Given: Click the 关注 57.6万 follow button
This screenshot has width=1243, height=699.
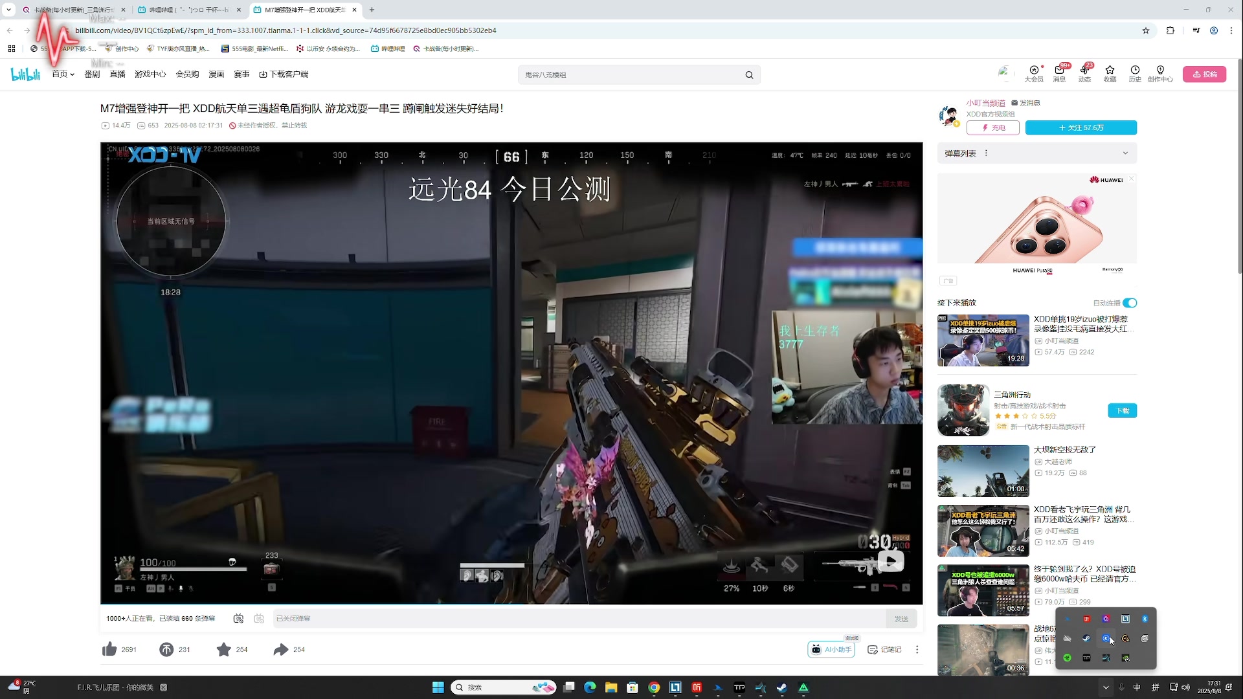Looking at the screenshot, I should [x=1081, y=128].
